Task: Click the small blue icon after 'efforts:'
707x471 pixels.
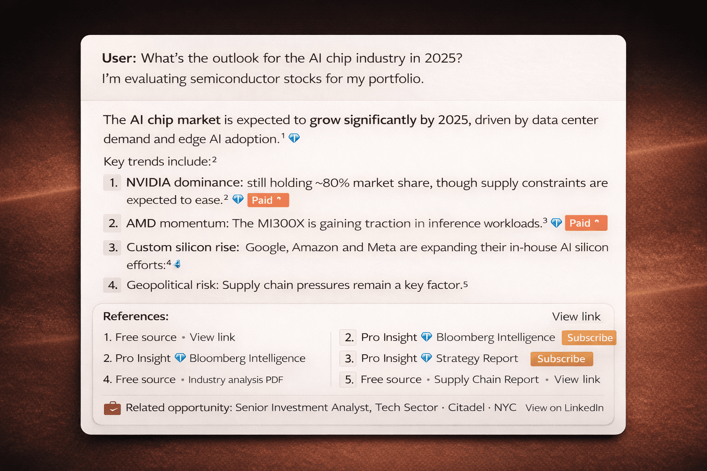Action: (178, 264)
